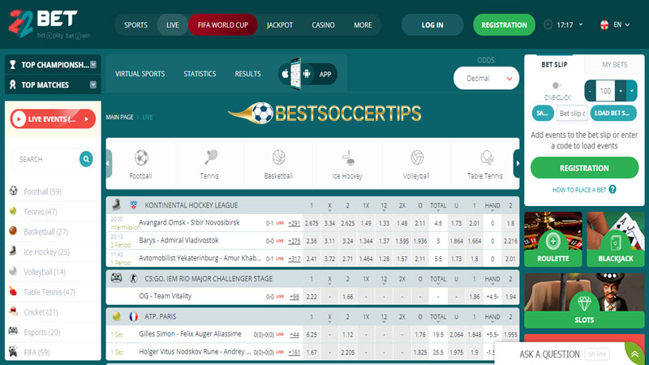Click the Android app icon
649x365 pixels.
click(x=307, y=74)
